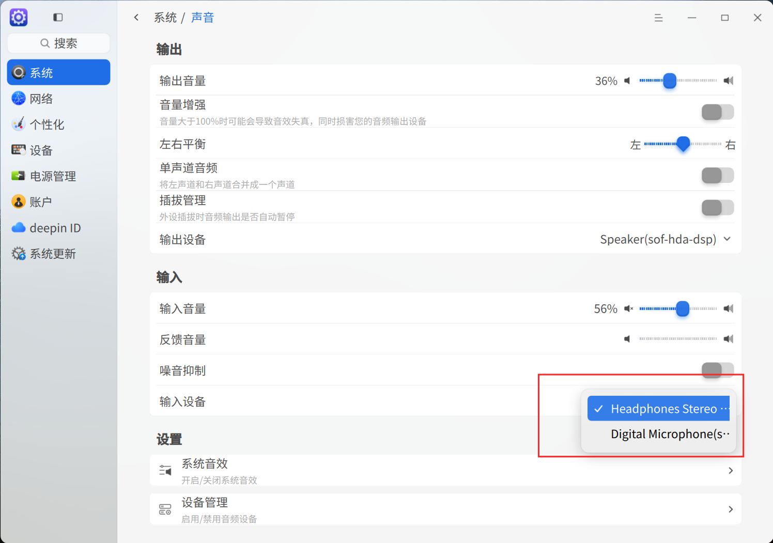Click 声音 breadcrumb label
Image resolution: width=773 pixels, height=543 pixels.
[203, 18]
